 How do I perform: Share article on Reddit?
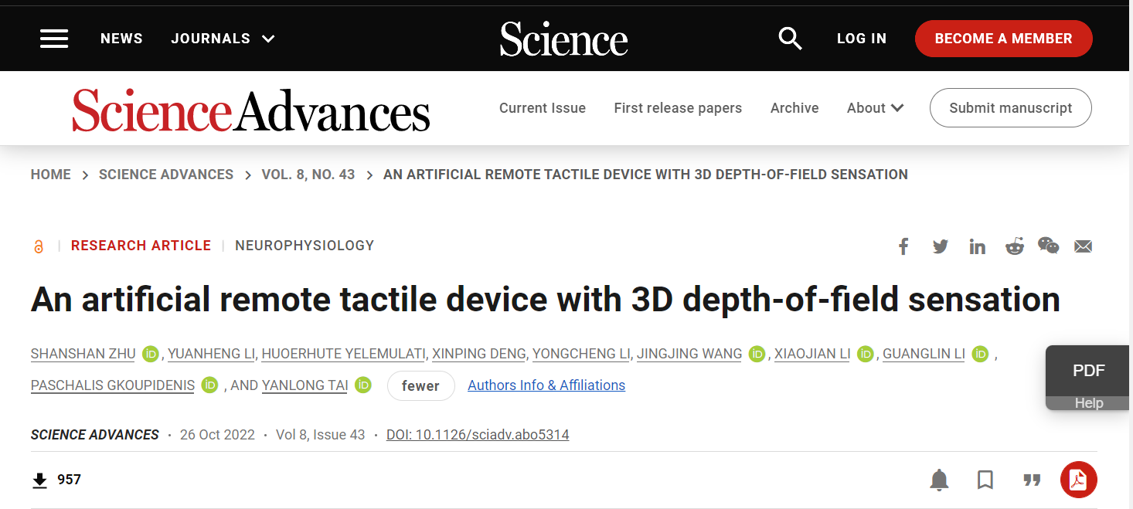click(1014, 246)
